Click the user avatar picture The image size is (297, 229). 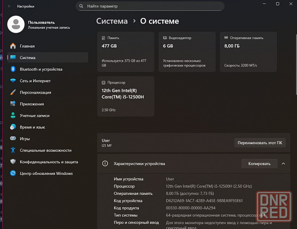pos(16,24)
